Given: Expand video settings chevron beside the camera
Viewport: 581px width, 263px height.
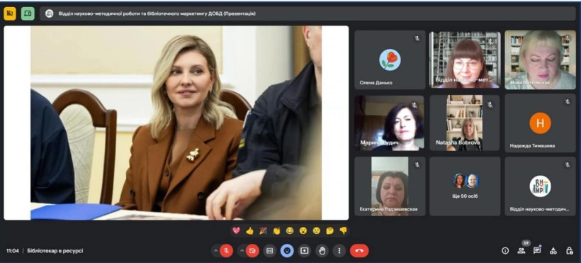Looking at the screenshot, I should tap(242, 251).
